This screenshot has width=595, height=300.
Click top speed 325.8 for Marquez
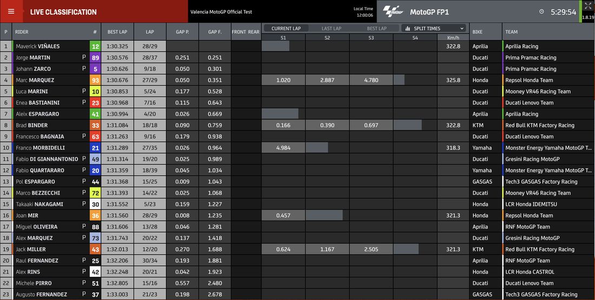(453, 81)
